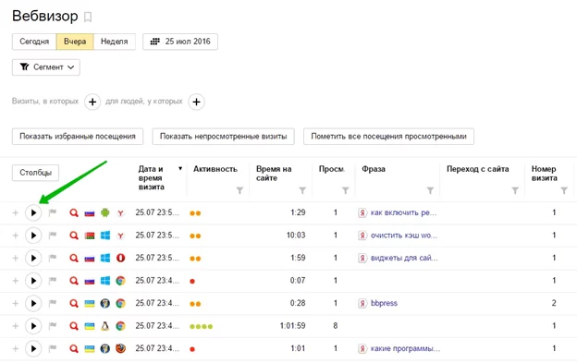Filter the Время на сайте column
Image resolution: width=577 pixels, height=363 pixels.
click(302, 190)
